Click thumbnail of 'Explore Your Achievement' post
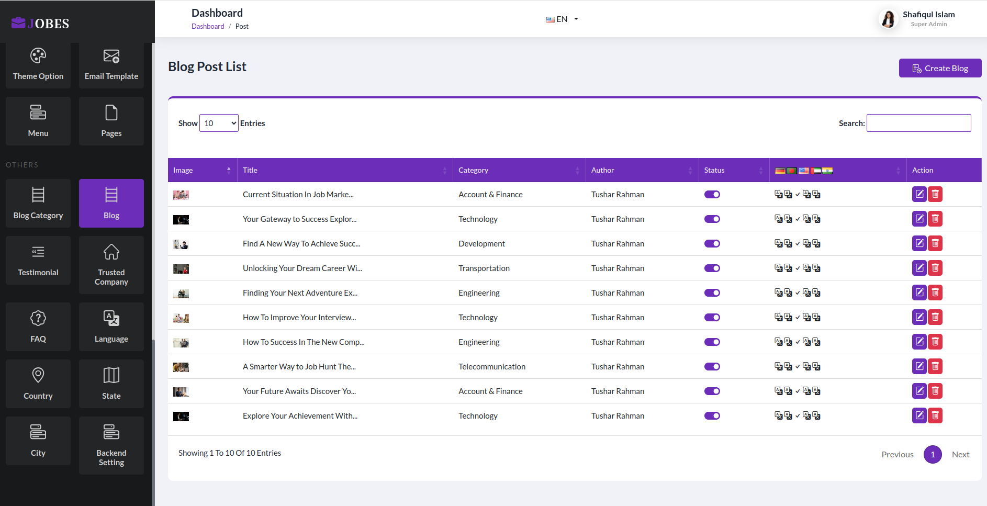 pyautogui.click(x=181, y=417)
